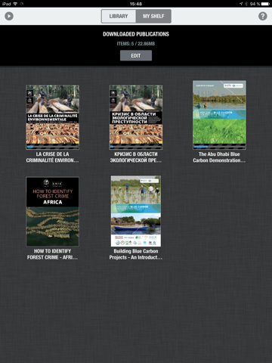Open the help question mark icon

[x=263, y=16]
